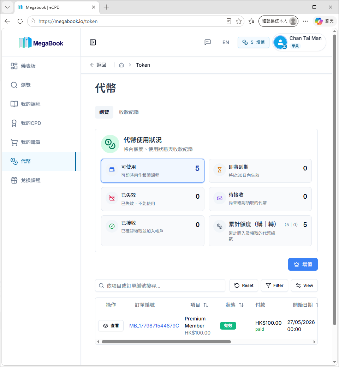
Task: Click the MegaBook logo
Action: click(41, 43)
